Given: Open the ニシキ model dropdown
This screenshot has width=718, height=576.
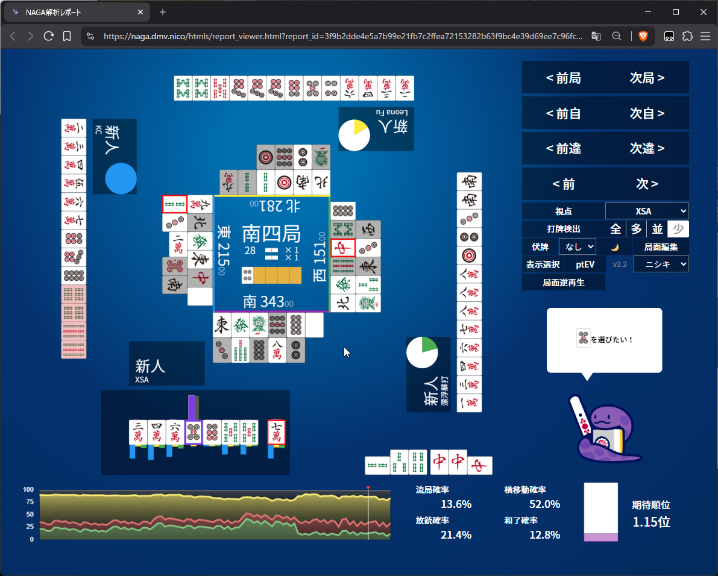Looking at the screenshot, I should [661, 264].
